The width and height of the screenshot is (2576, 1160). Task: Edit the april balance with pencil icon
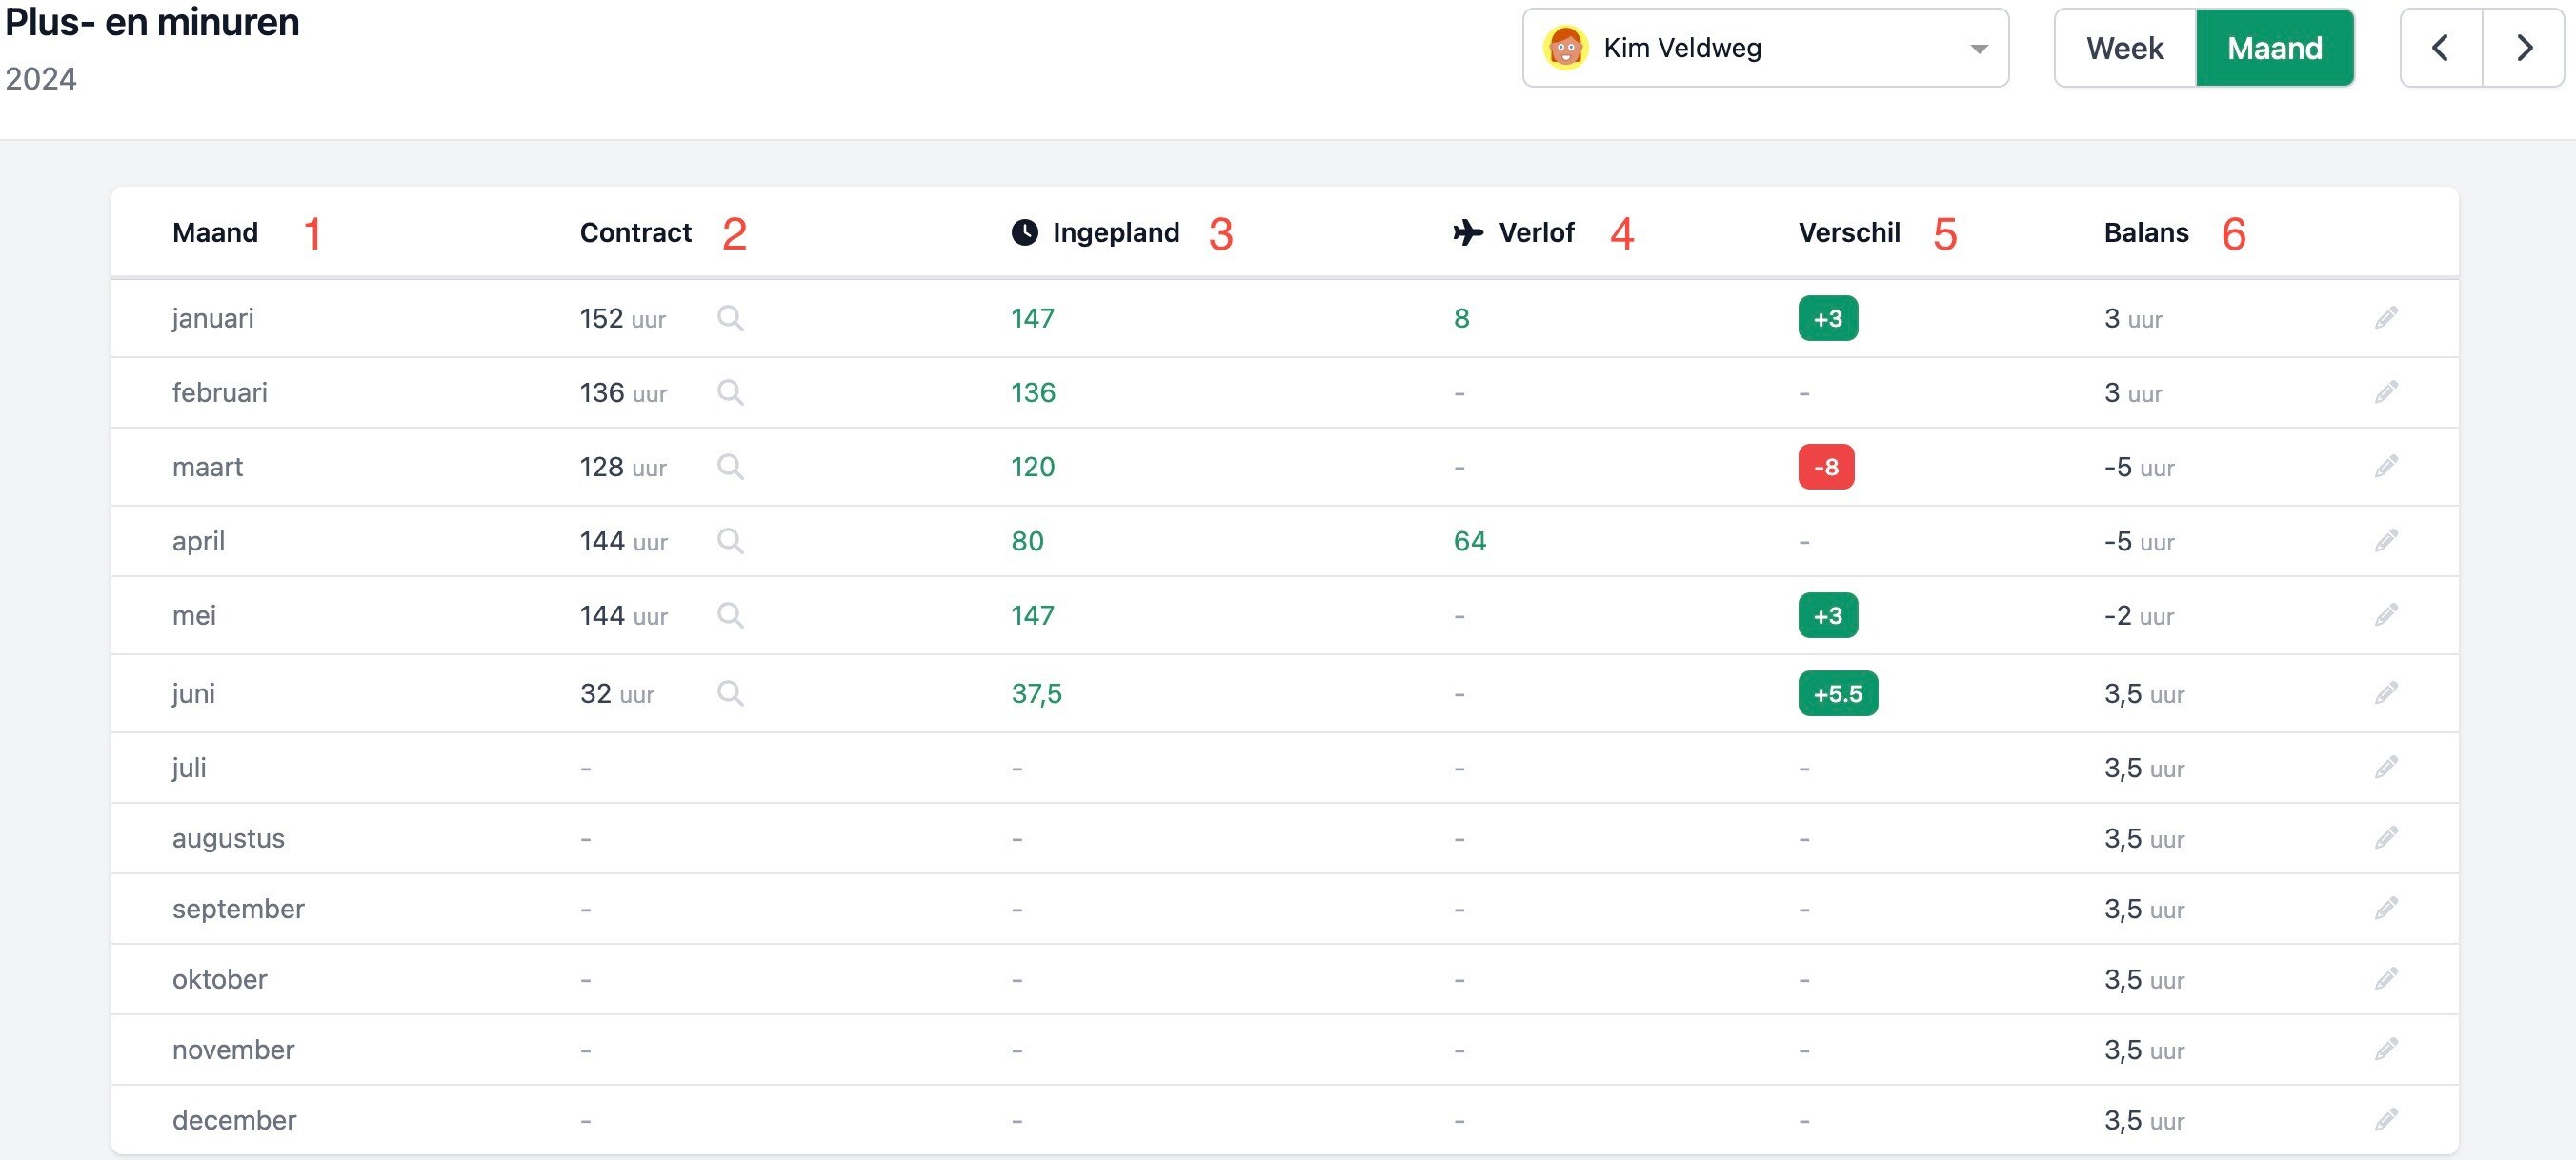click(2386, 541)
